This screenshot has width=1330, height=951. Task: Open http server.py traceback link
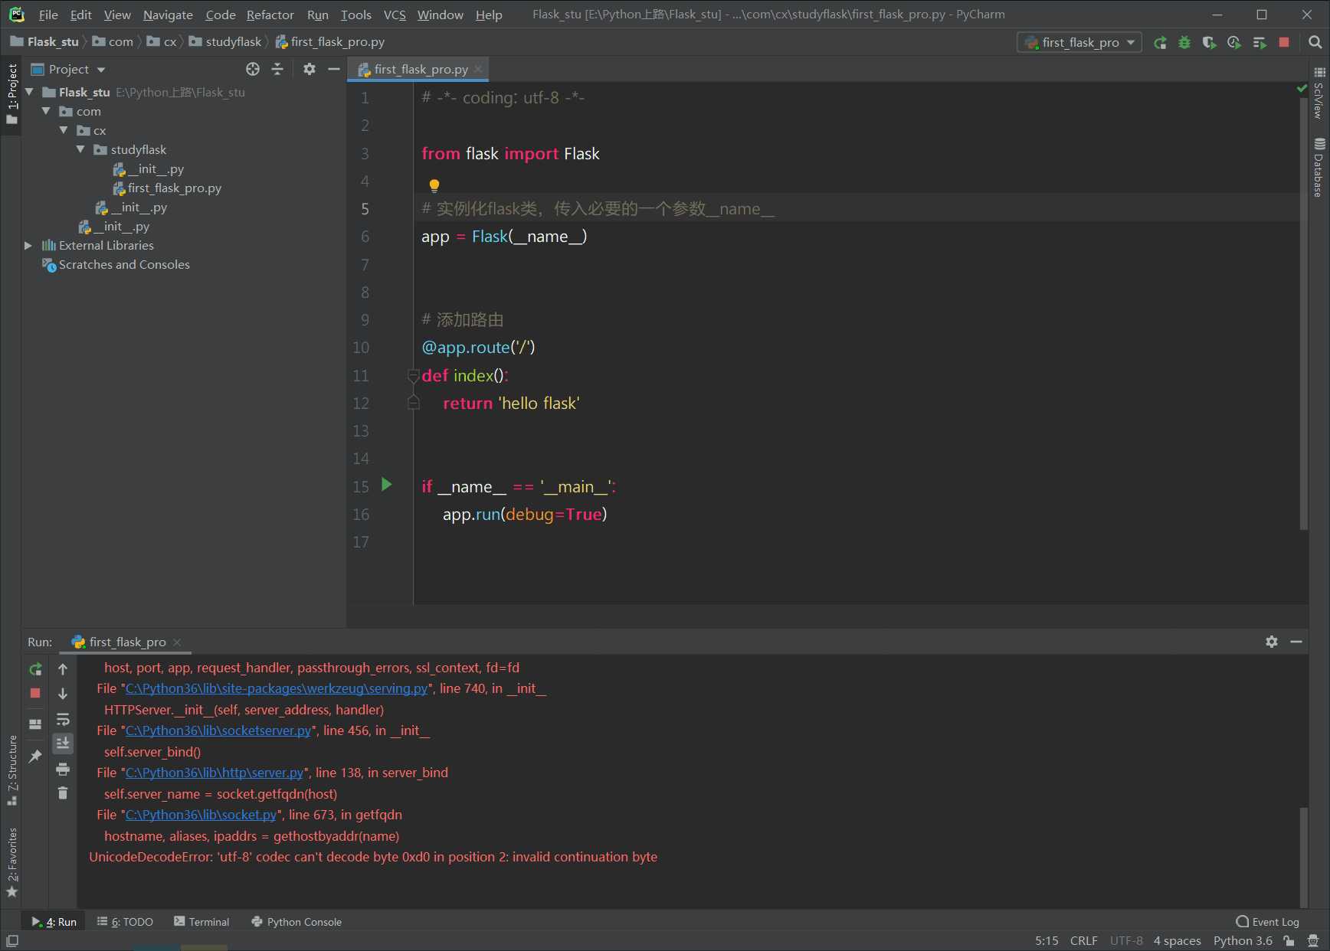pos(215,773)
